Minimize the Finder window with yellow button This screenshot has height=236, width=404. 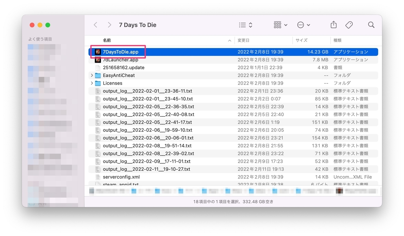pos(40,25)
